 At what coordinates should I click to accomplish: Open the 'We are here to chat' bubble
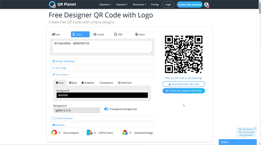tap(246, 132)
